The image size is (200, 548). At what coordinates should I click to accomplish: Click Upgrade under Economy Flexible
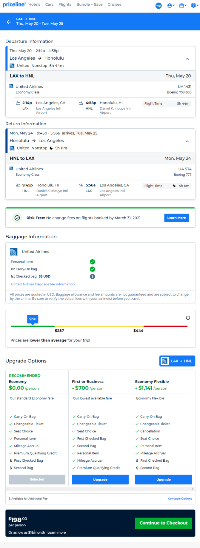tap(164, 479)
